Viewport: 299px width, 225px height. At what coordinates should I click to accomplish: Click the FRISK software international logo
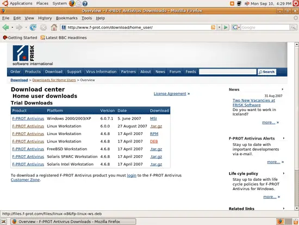(x=33, y=56)
